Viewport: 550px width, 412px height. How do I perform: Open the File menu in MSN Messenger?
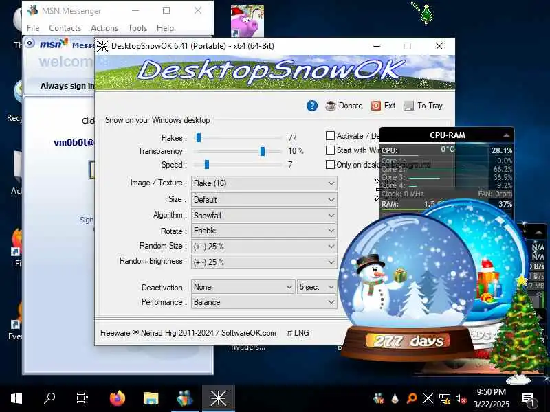pos(33,28)
